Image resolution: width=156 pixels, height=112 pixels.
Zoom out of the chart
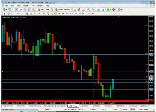(93, 9)
